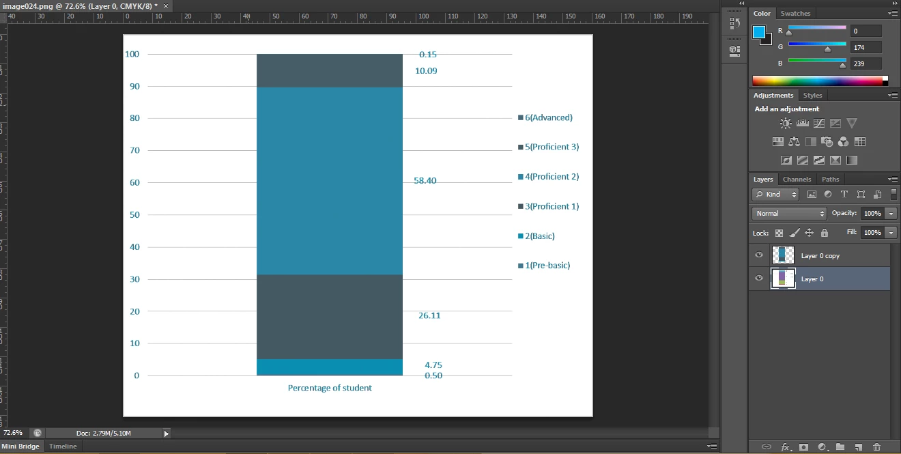The image size is (901, 454).
Task: Filter layers by shape layers
Action: point(861,195)
